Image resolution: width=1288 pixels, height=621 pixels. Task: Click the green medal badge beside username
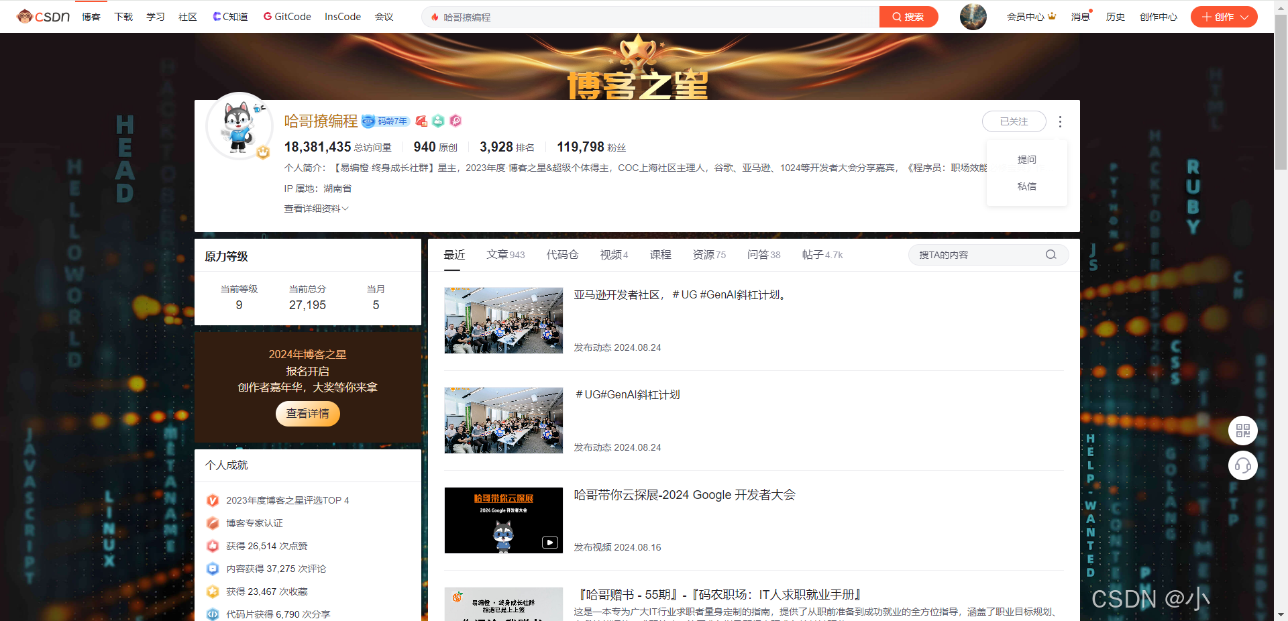coord(438,121)
